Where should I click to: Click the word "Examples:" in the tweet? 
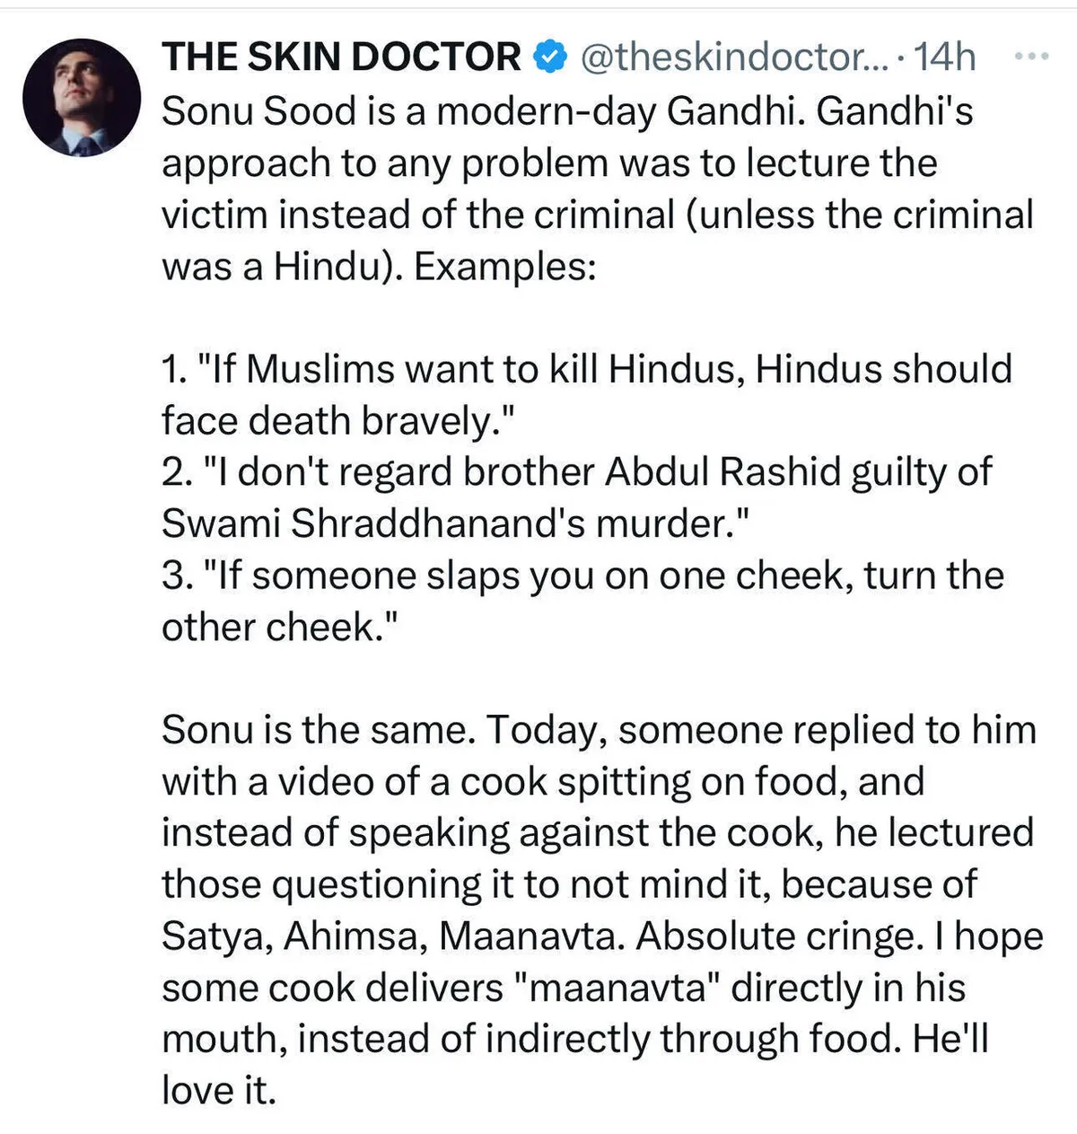[505, 267]
